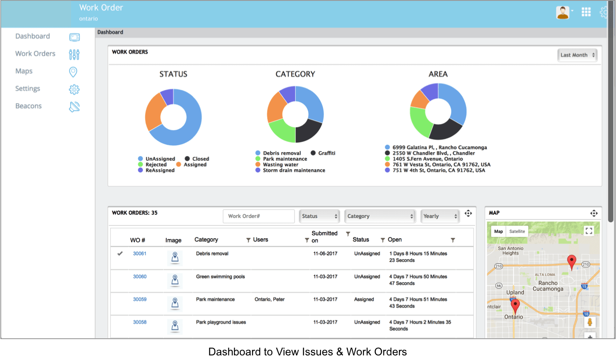
Task: Click the Dashboard monitor icon in sidebar
Action: (x=74, y=37)
